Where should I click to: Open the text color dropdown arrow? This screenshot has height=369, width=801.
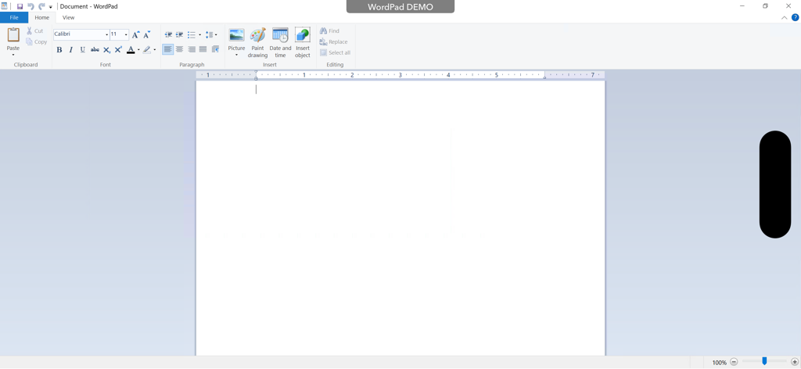click(x=138, y=50)
